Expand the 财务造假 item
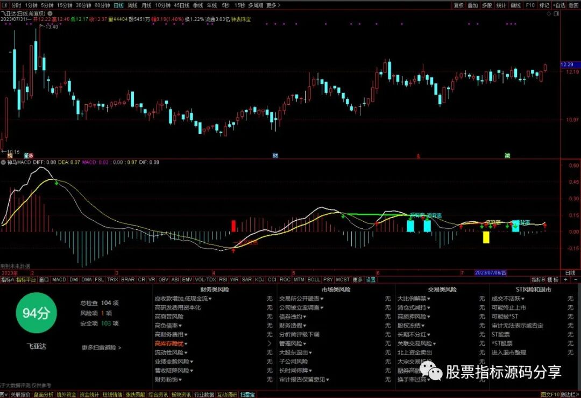 pyautogui.click(x=293, y=325)
